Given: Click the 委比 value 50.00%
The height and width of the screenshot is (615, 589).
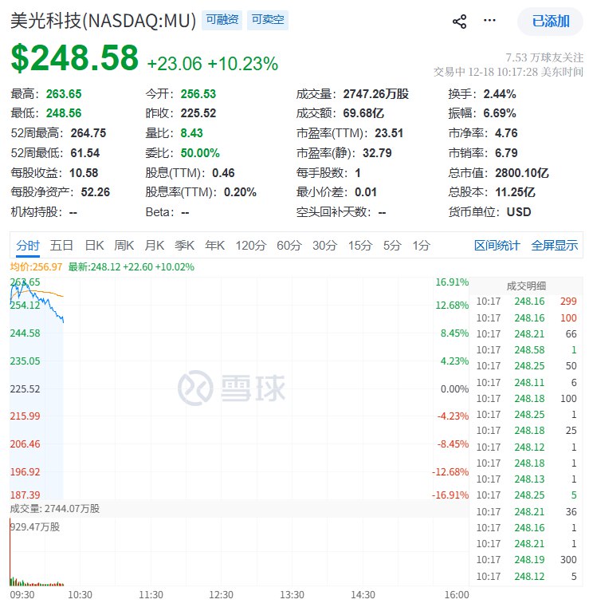Looking at the screenshot, I should click(200, 153).
